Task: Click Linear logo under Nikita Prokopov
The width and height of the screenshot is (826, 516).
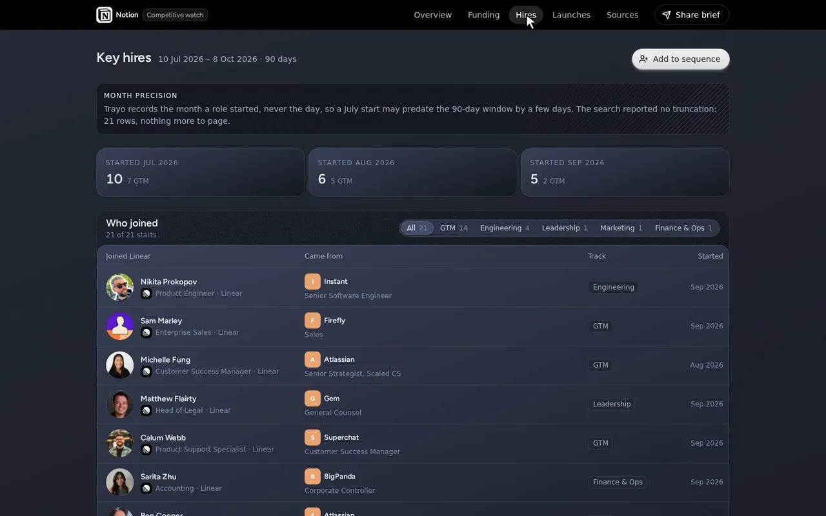Action: point(146,293)
